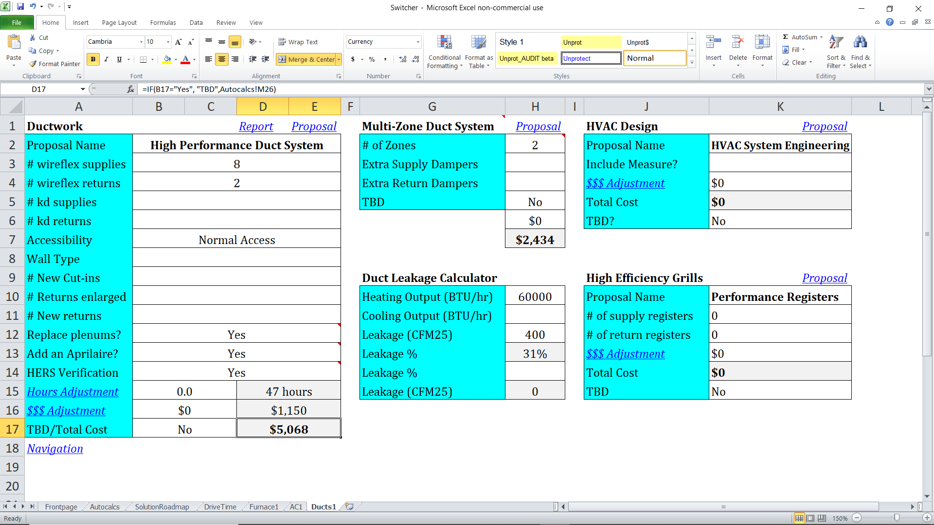934x525 pixels.
Task: Open the font name dropdown
Action: click(x=141, y=42)
